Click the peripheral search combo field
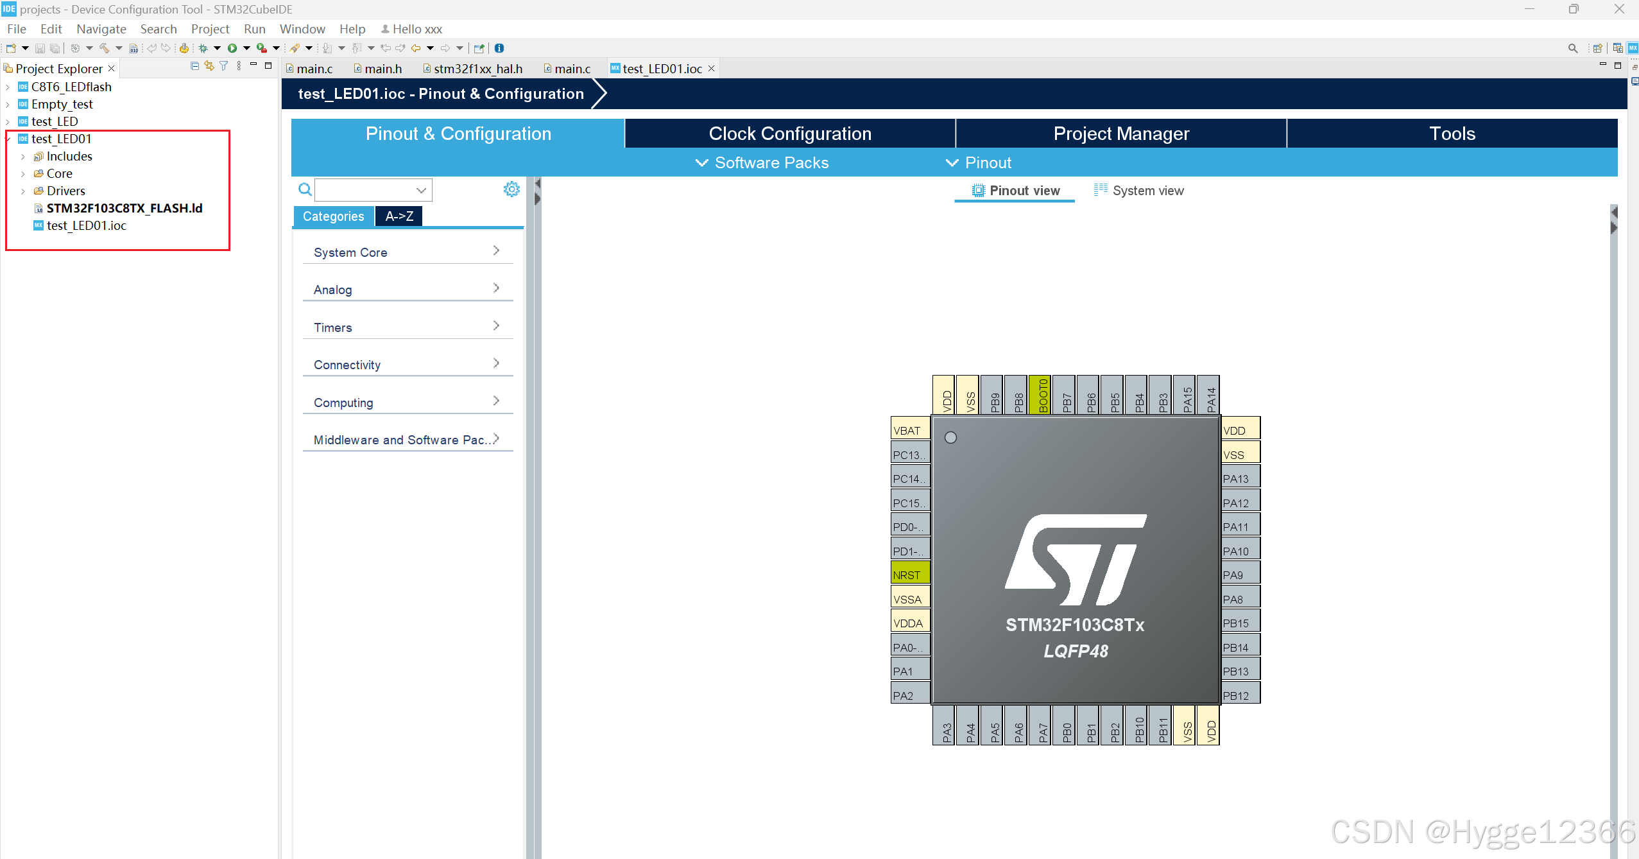The image size is (1639, 859). point(366,190)
